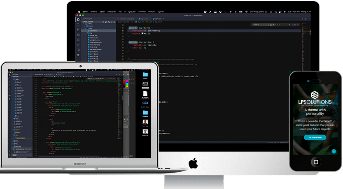Open the Archivo menu on the iMac
The height and width of the screenshot is (189, 343).
[x=93, y=12]
